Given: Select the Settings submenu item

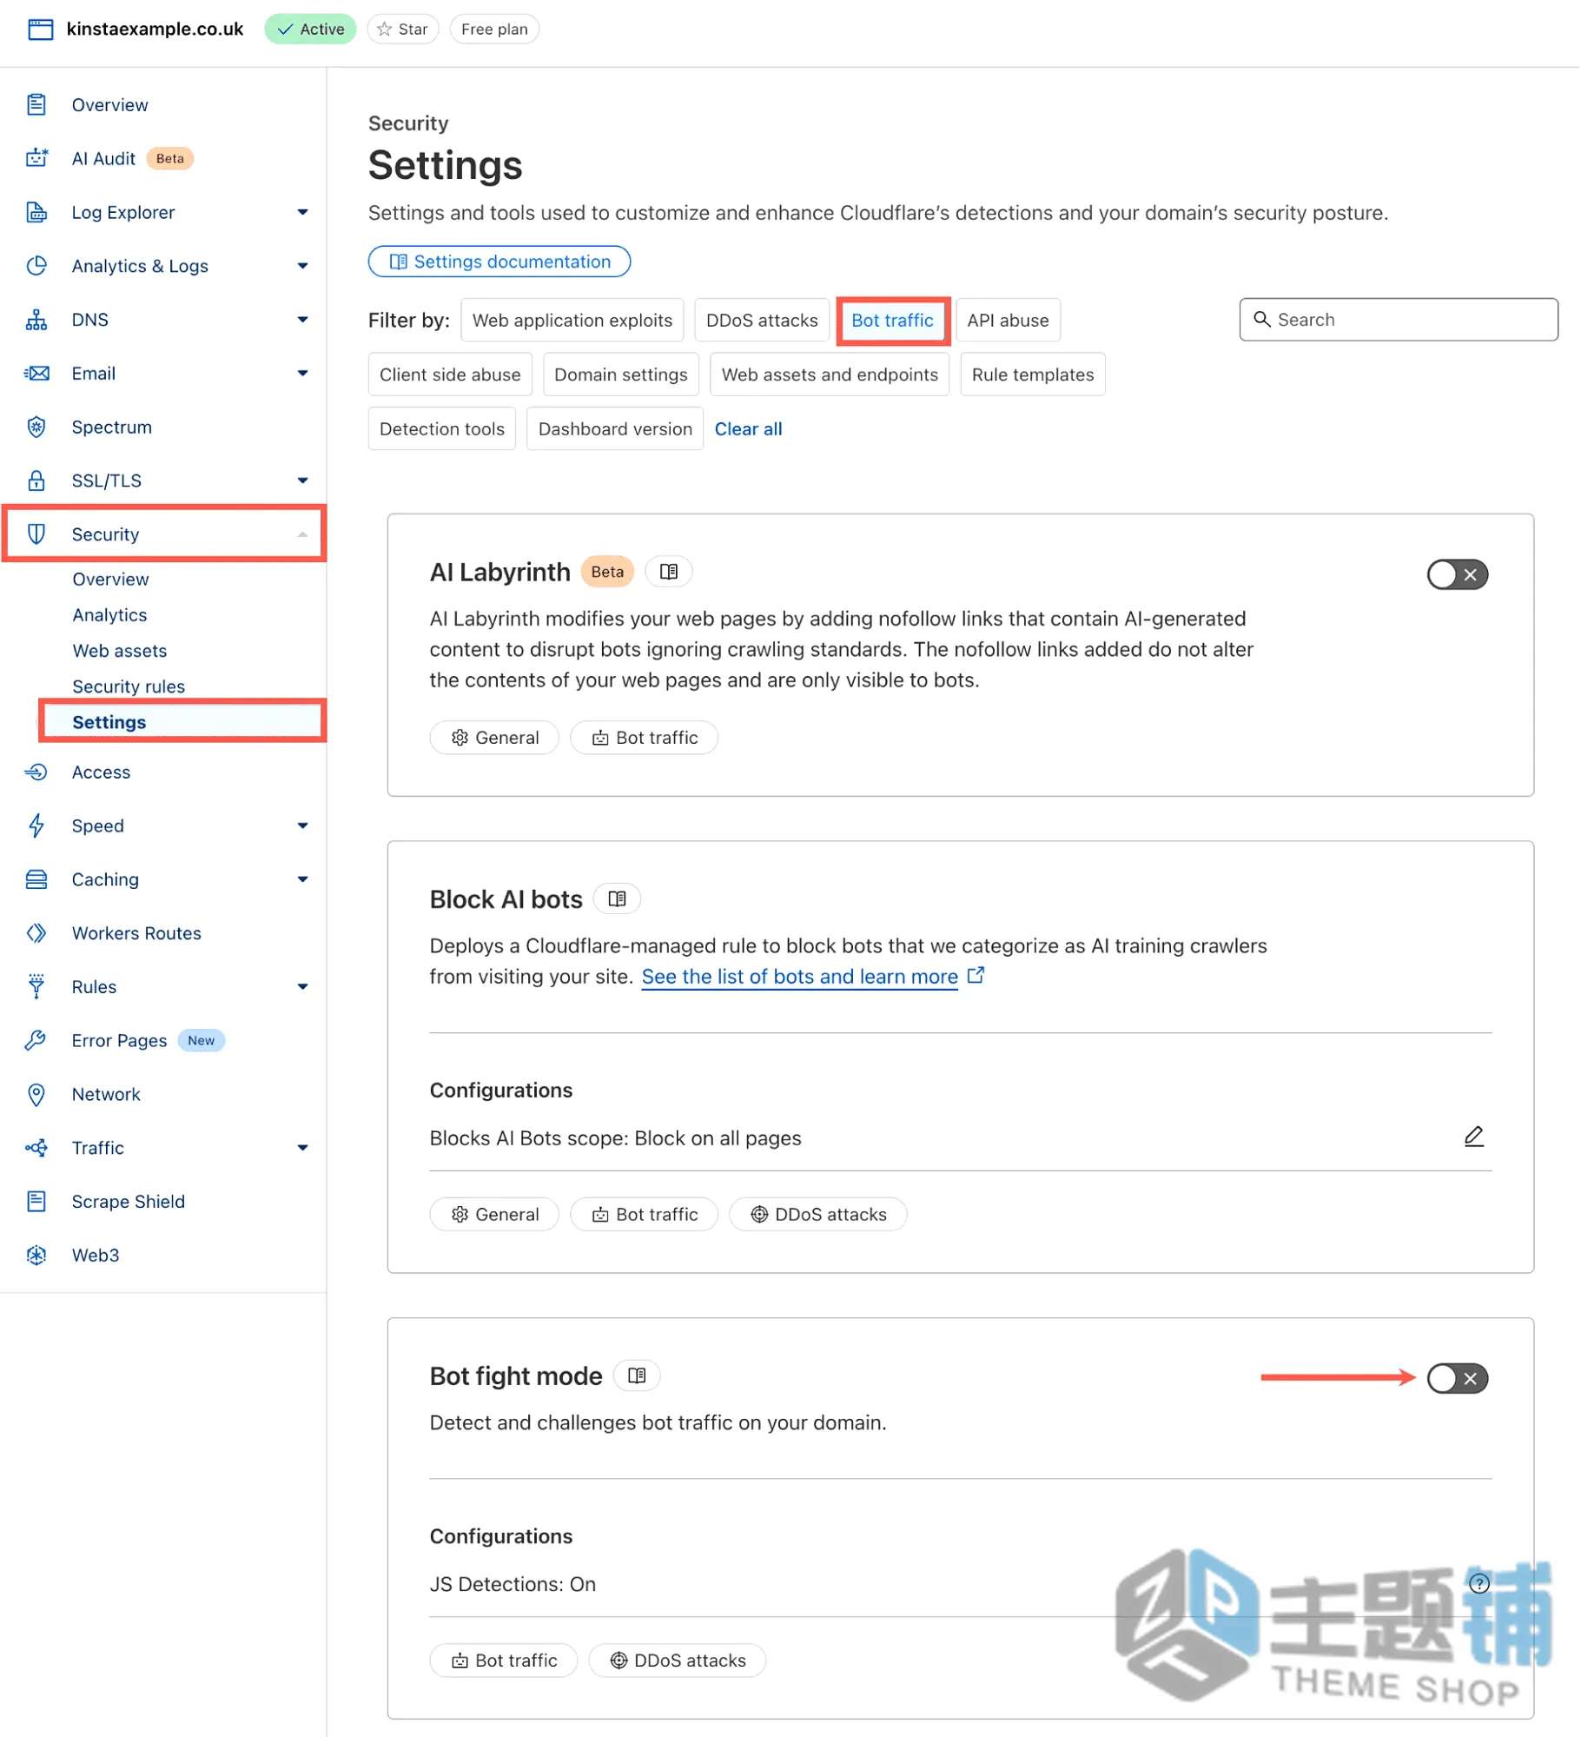Looking at the screenshot, I should tap(182, 722).
